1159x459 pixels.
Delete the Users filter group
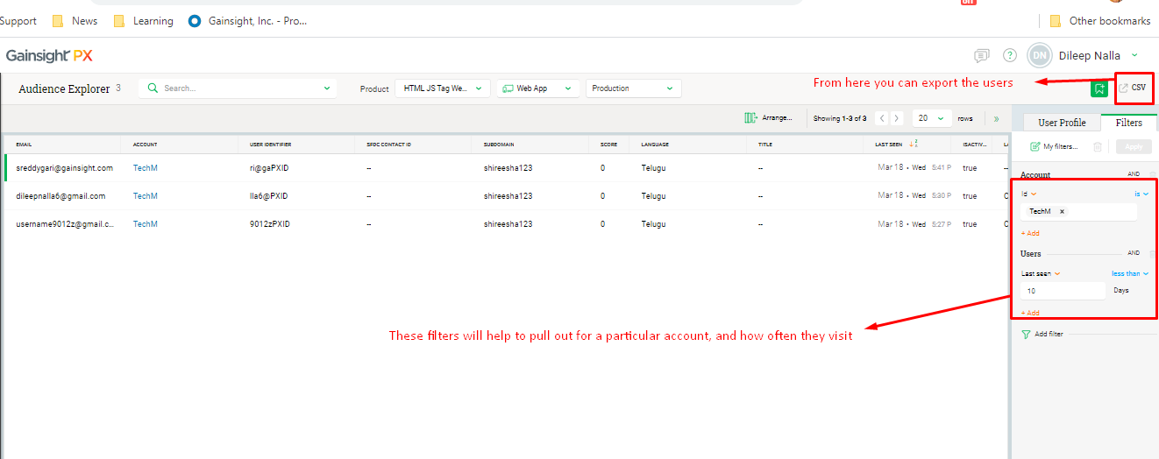(1152, 253)
